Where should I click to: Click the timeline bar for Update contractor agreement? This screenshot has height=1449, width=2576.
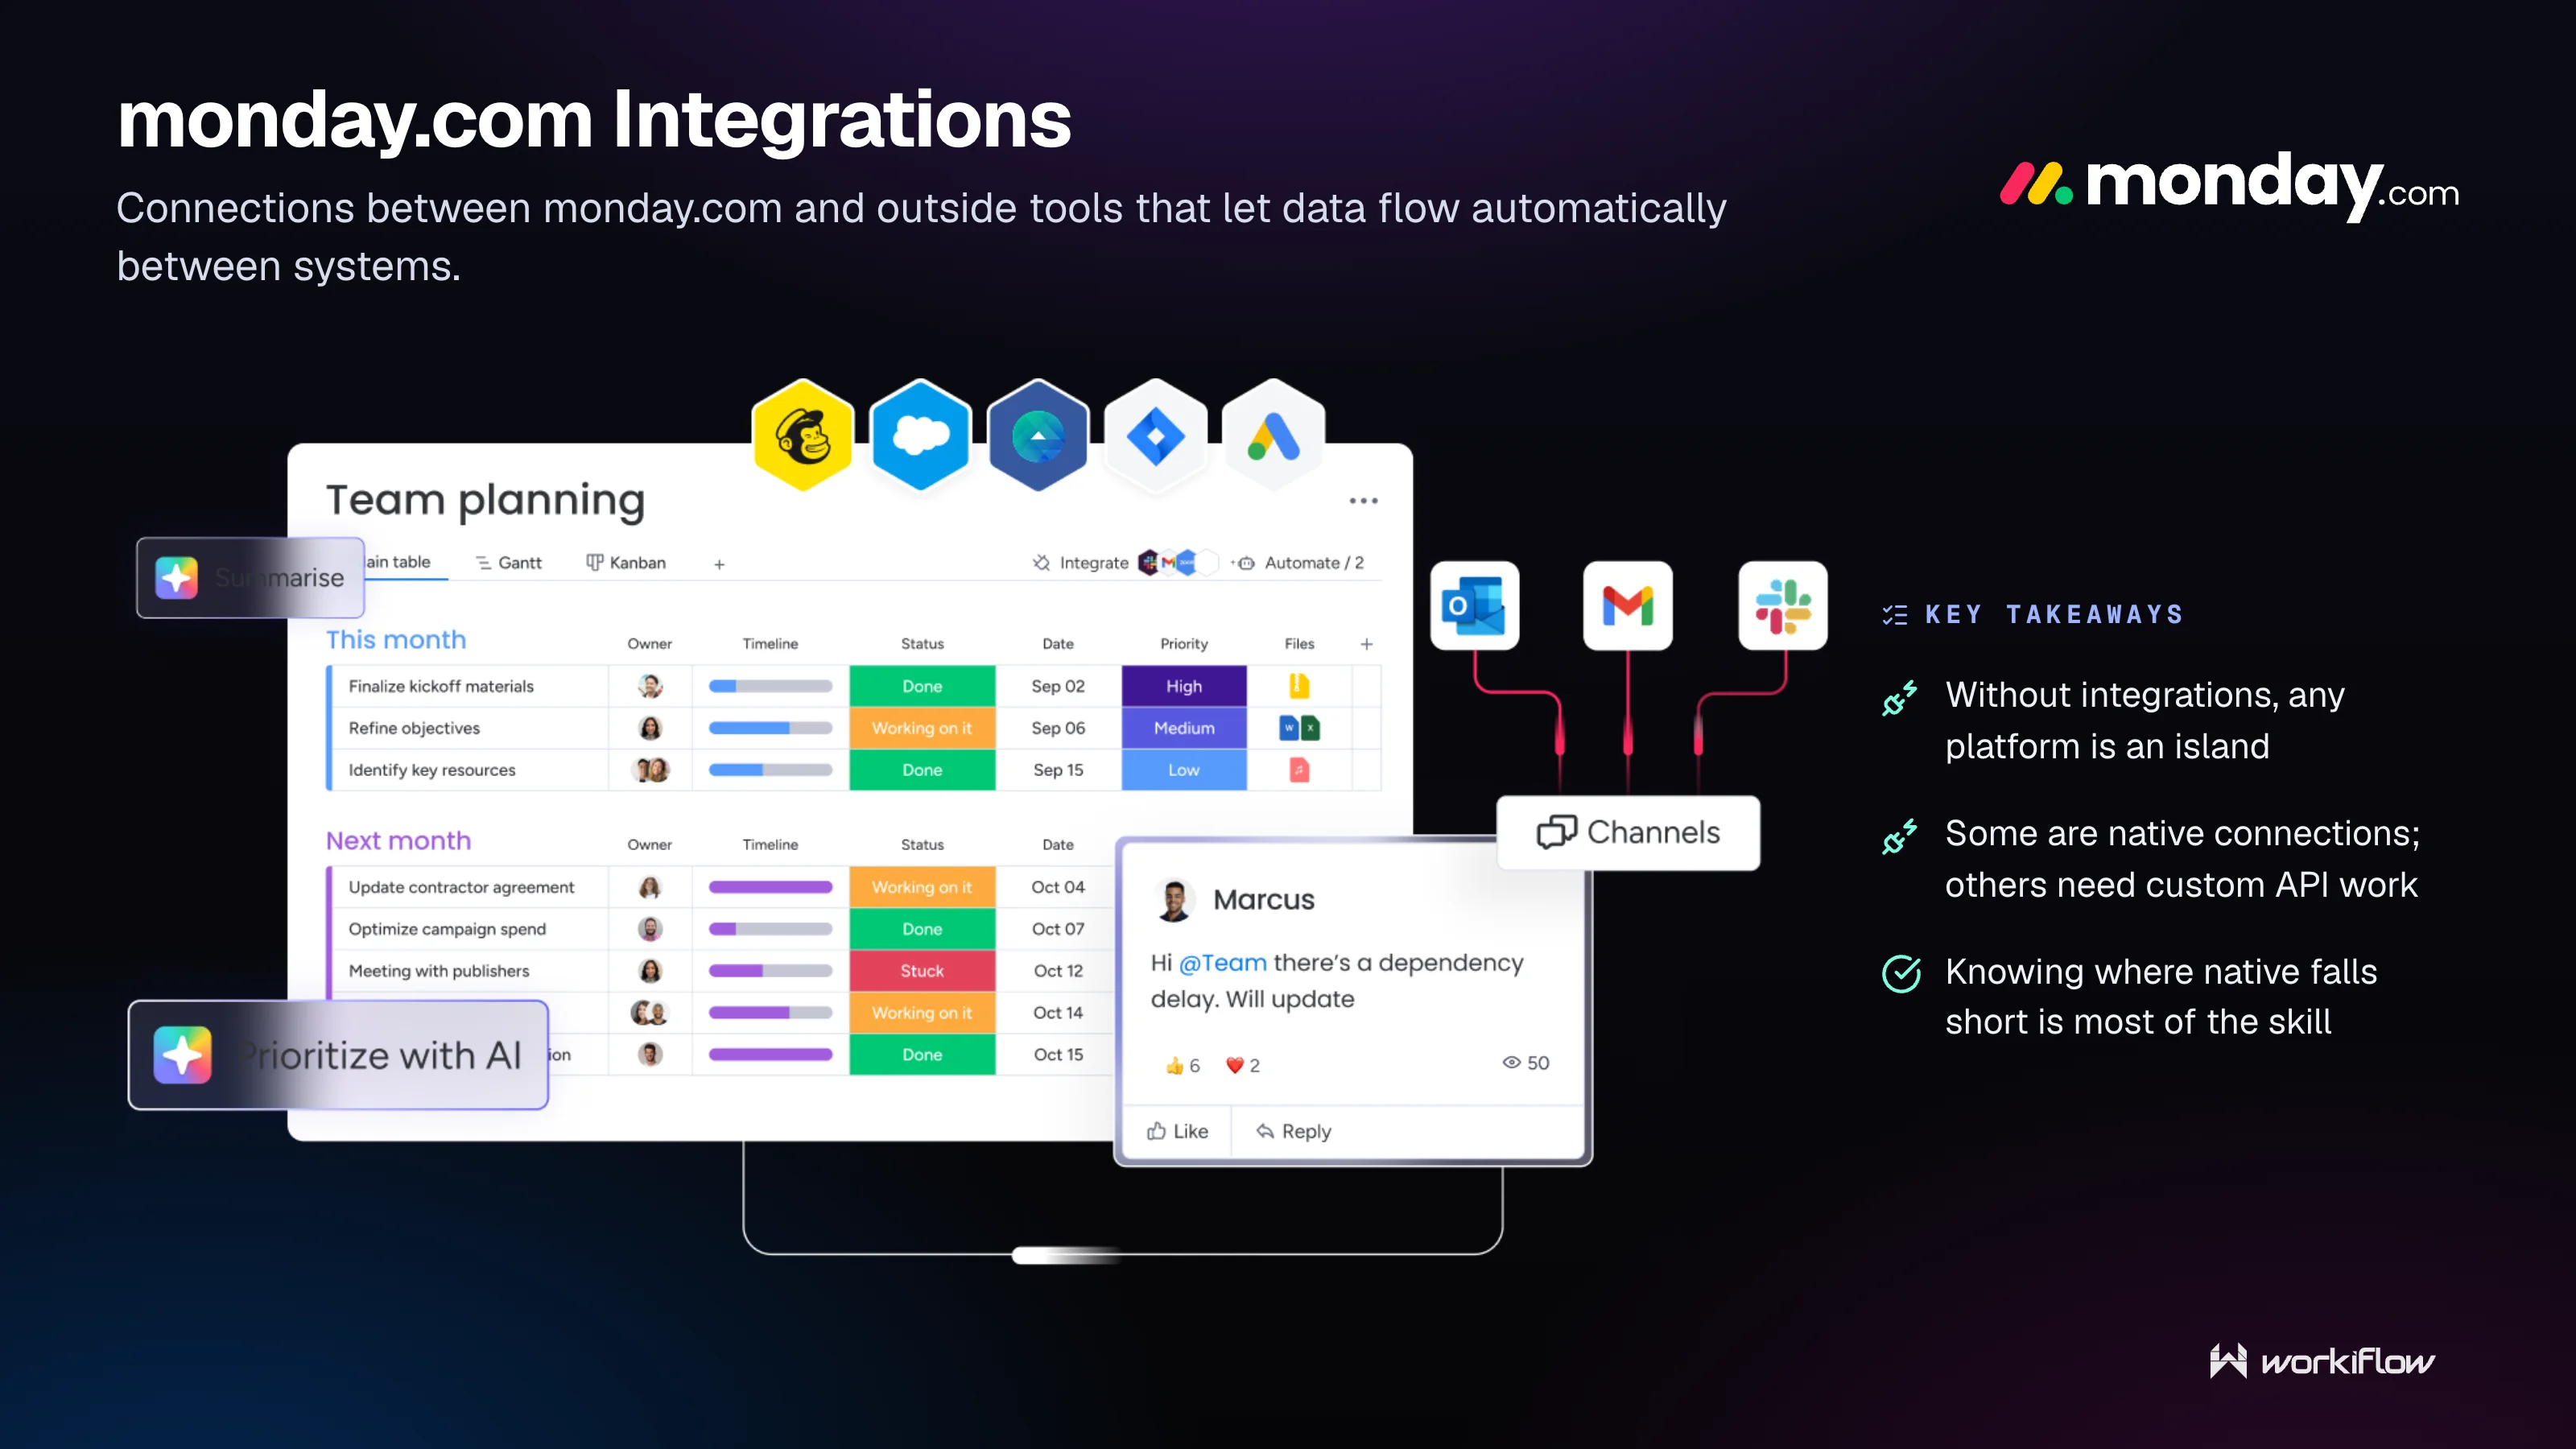[x=770, y=887]
